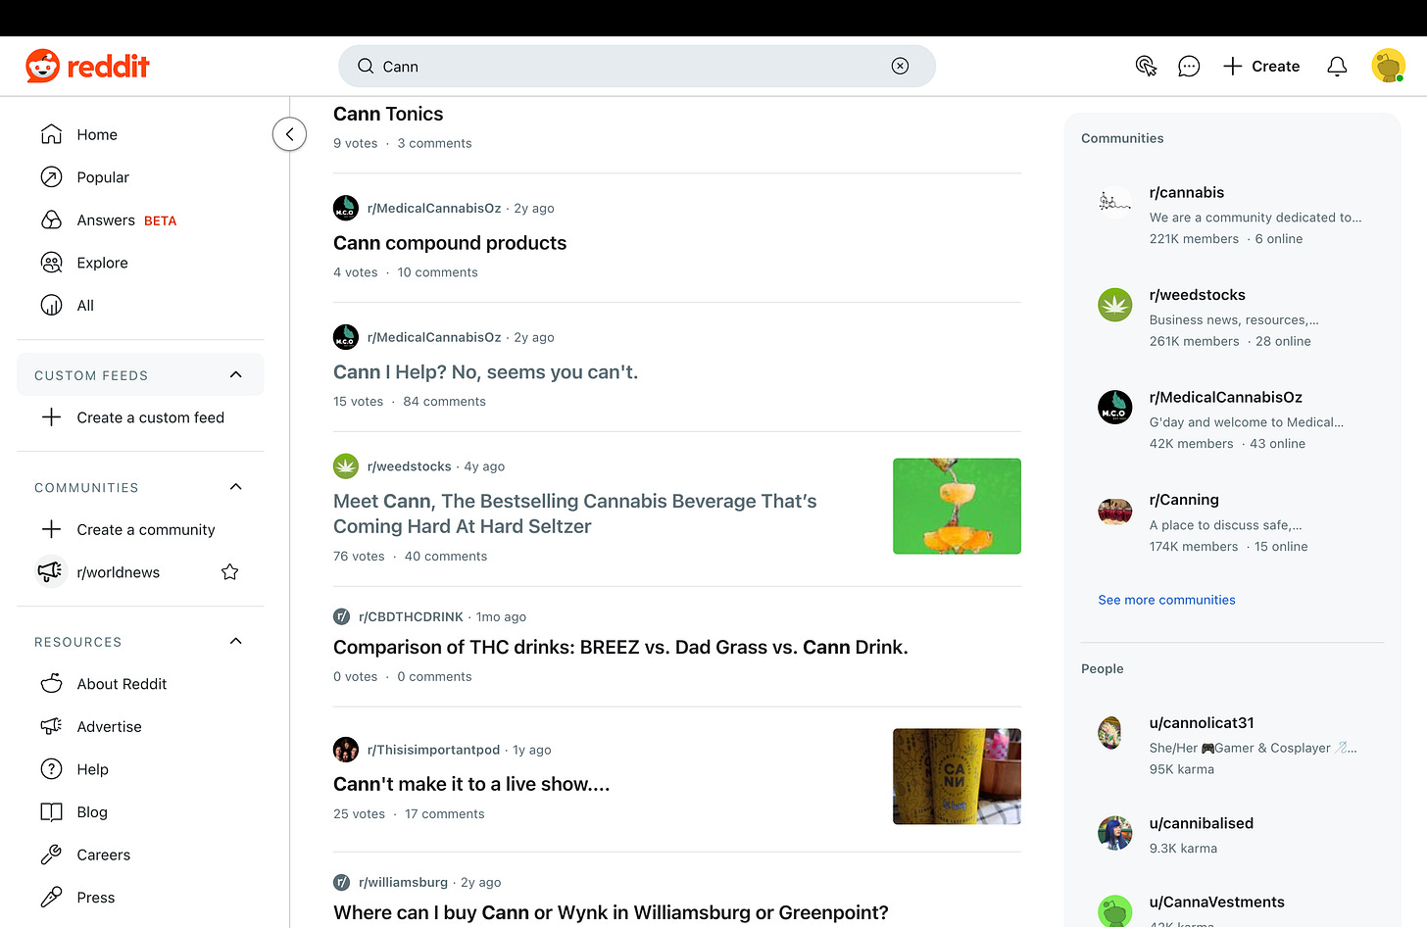Click the search field containing Cann
Screen dimensions: 1427x928
636,66
